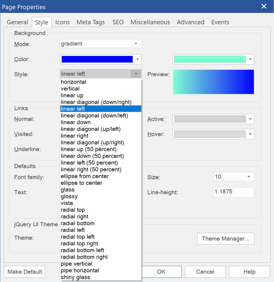Switch to the Miscellaneous tab

tap(150, 22)
